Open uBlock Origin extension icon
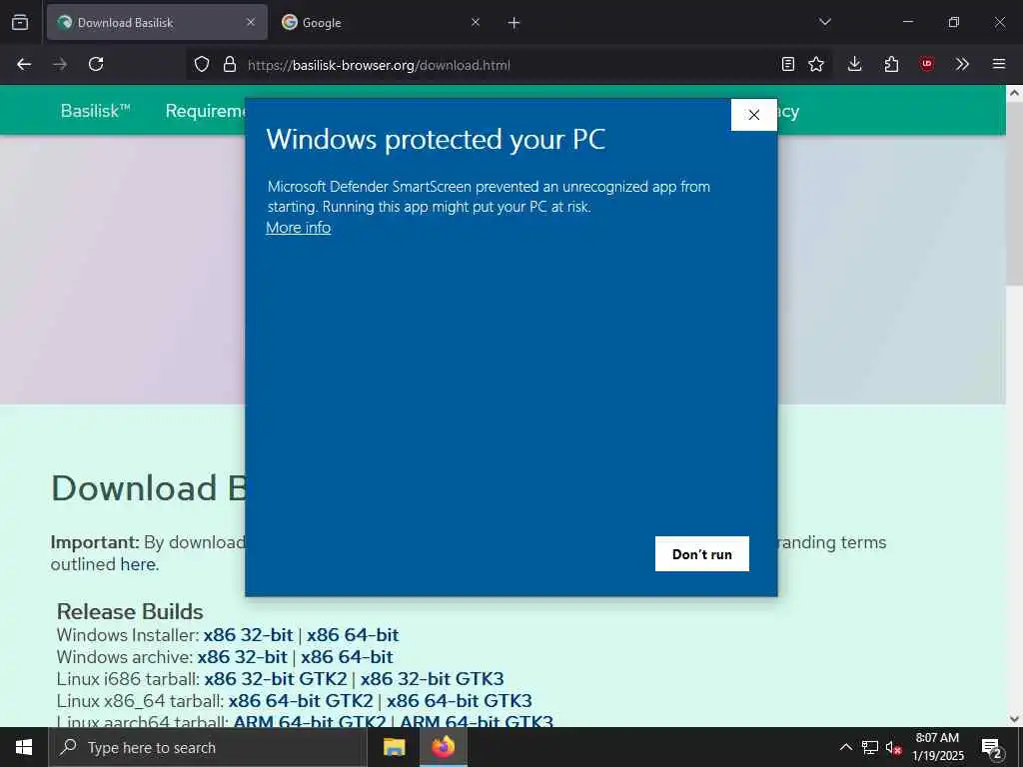1023x767 pixels. 926,64
